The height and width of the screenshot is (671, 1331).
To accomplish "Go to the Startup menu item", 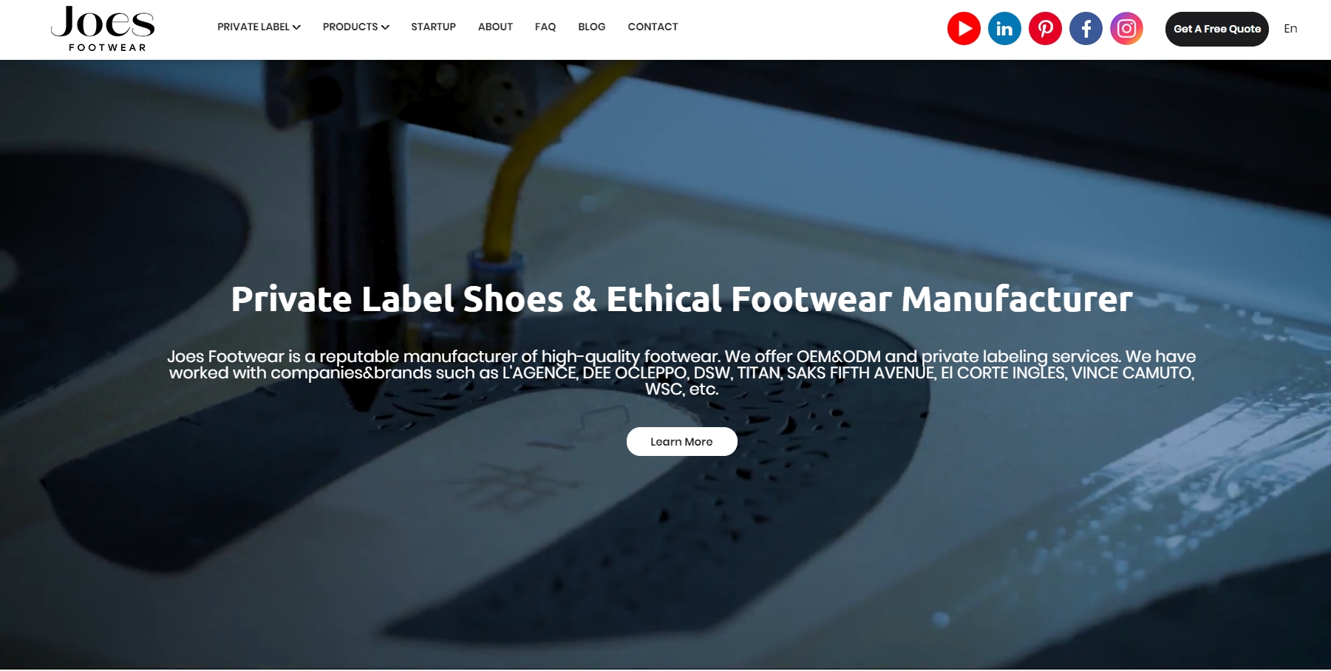I will [433, 27].
